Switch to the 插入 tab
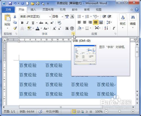 click(33, 10)
